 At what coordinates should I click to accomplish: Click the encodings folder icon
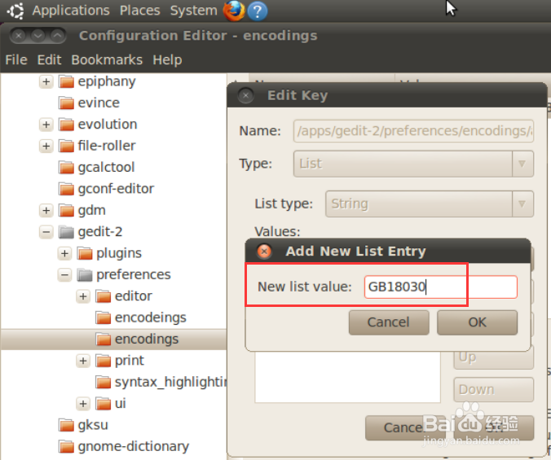click(x=104, y=340)
